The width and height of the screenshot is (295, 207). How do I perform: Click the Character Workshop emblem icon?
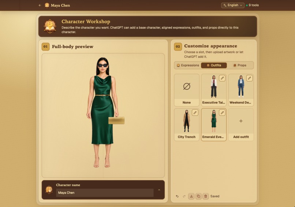coord(50,26)
